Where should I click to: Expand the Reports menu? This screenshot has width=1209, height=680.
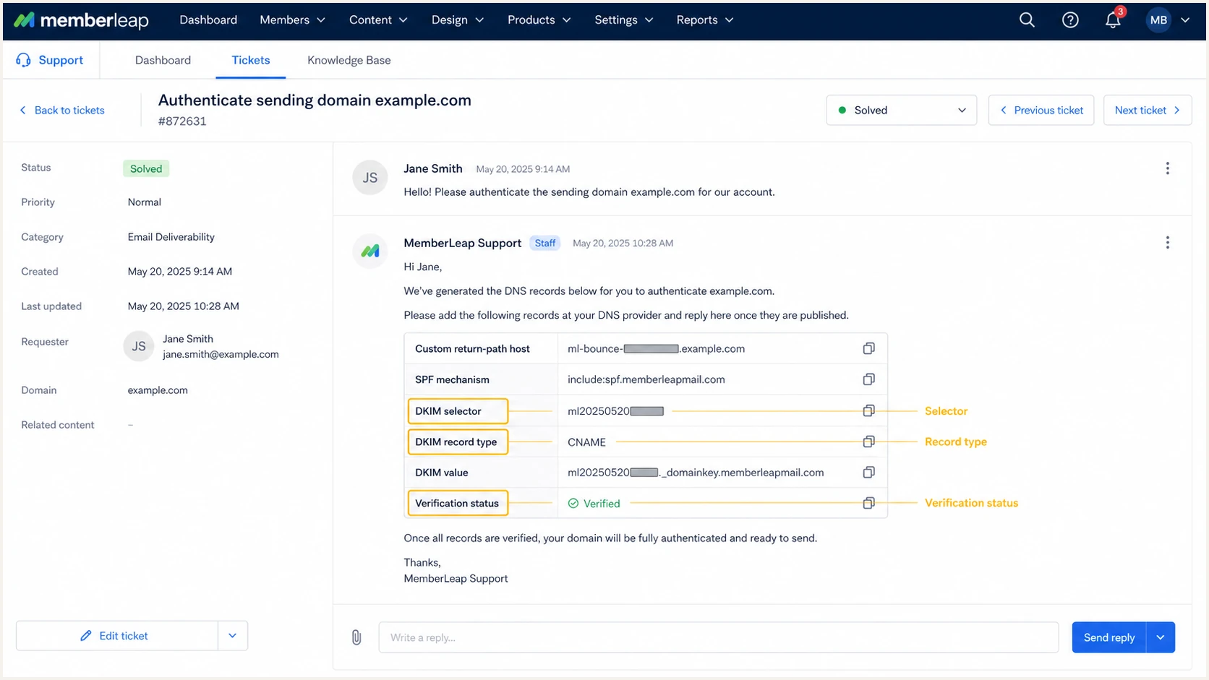click(x=705, y=20)
